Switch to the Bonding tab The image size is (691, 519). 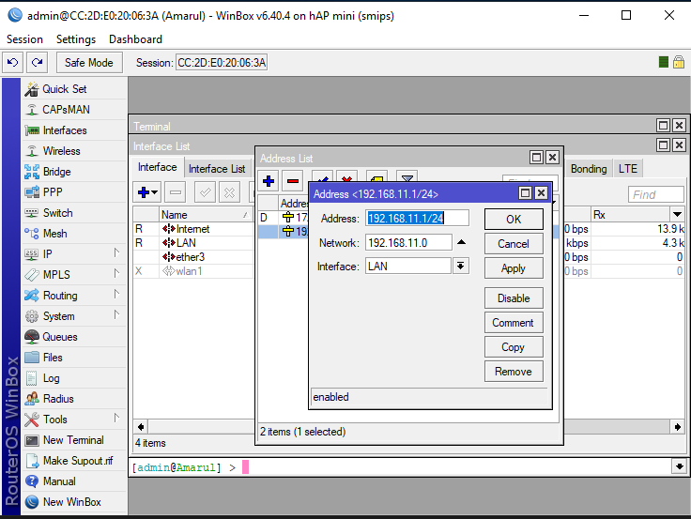(x=589, y=169)
